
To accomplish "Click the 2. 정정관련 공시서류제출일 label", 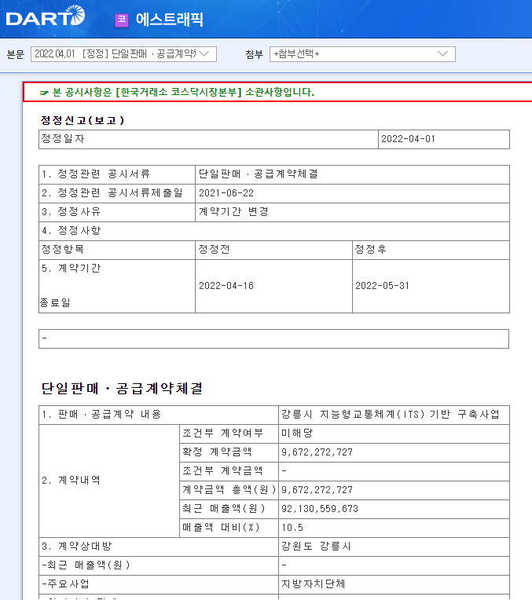I will pos(112,193).
